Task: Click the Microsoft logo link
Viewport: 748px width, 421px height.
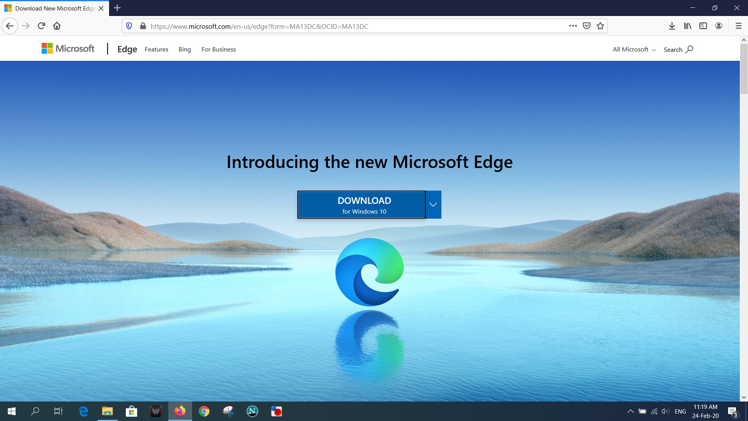Action: (x=68, y=48)
